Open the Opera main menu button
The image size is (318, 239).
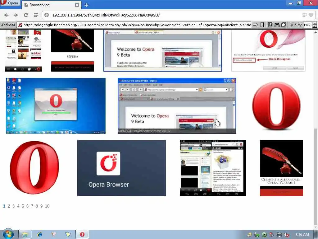click(10, 3)
